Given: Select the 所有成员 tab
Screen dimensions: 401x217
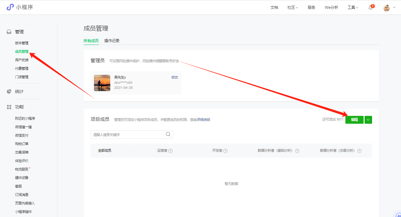Looking at the screenshot, I should 91,41.
